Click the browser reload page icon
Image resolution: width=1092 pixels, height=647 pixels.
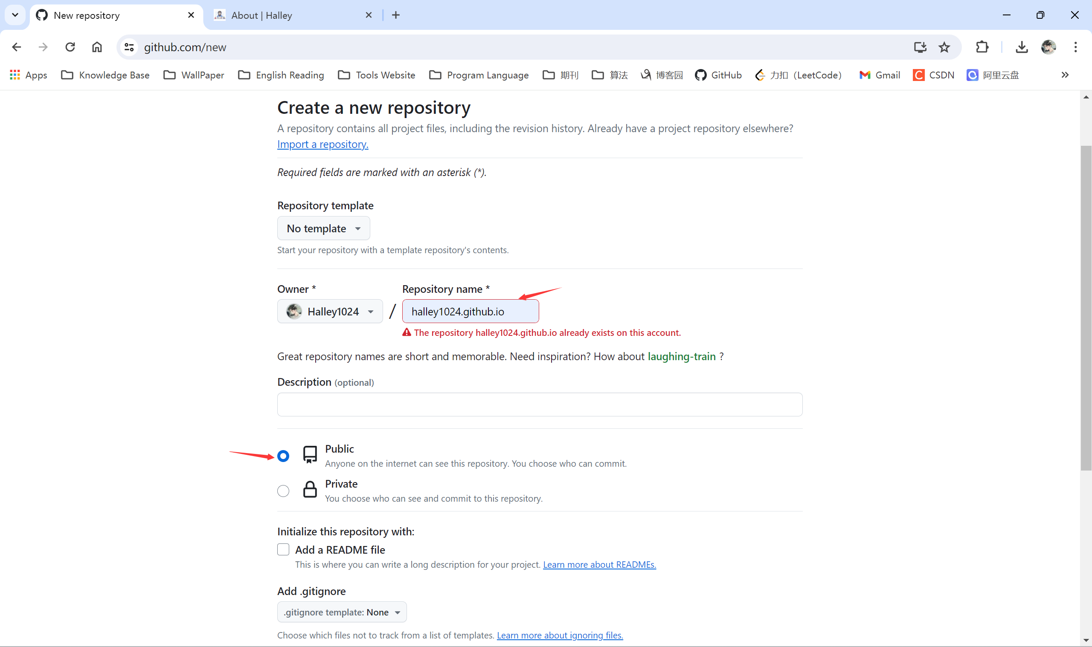pos(70,47)
